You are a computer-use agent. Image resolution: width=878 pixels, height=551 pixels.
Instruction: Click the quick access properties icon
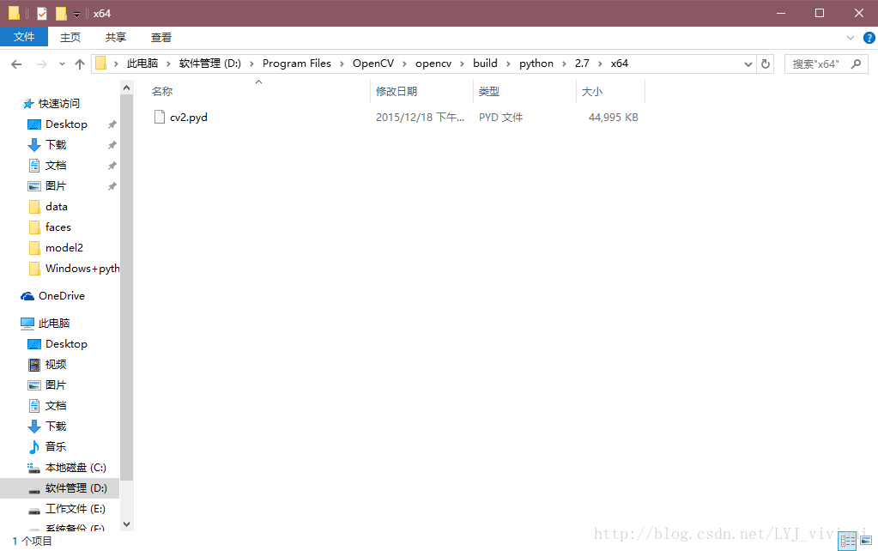(42, 14)
